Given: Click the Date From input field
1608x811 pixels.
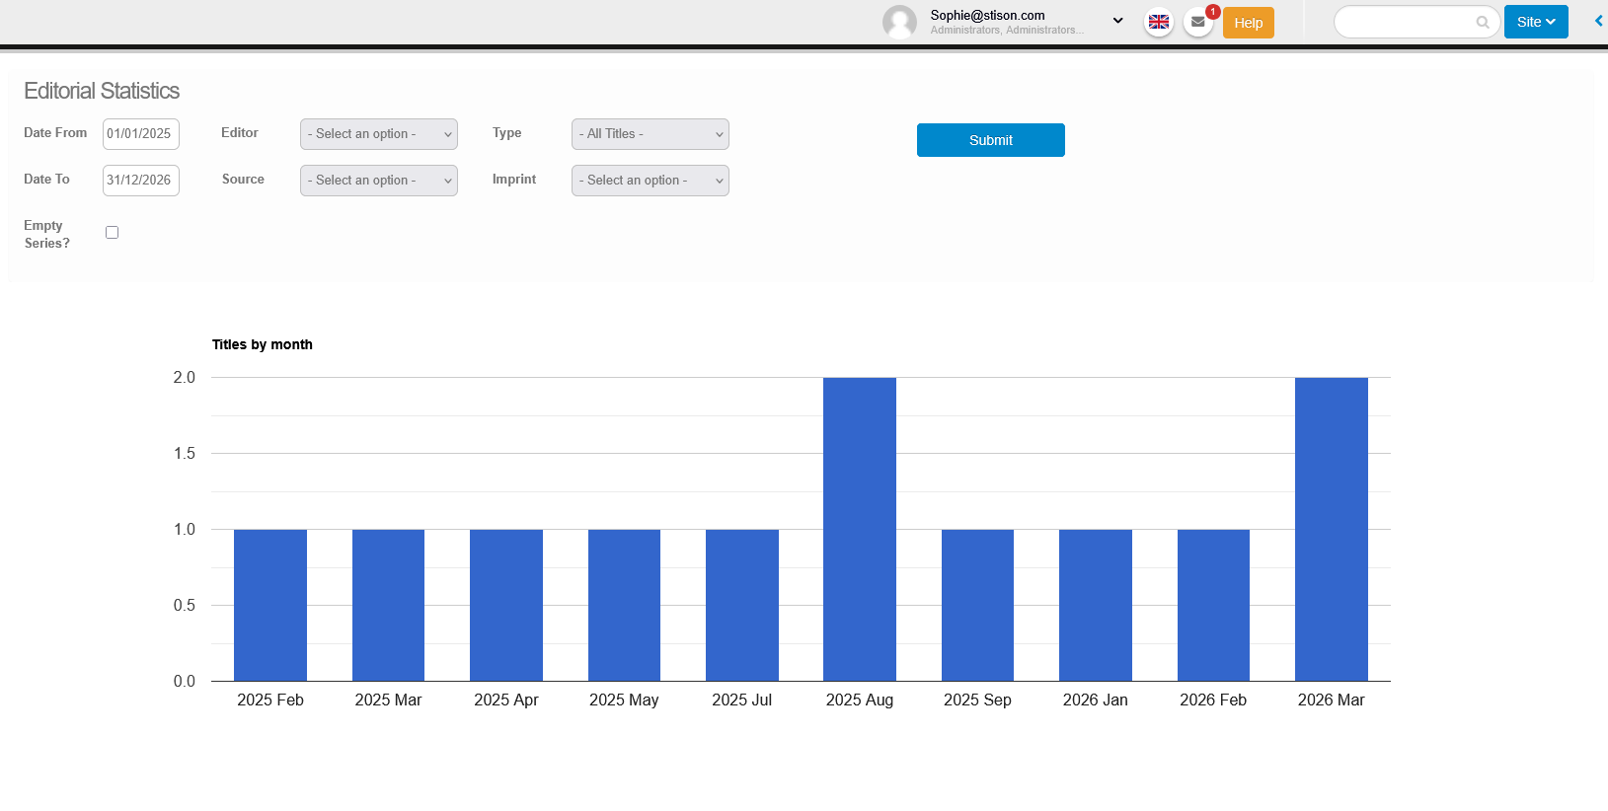Looking at the screenshot, I should 140,134.
